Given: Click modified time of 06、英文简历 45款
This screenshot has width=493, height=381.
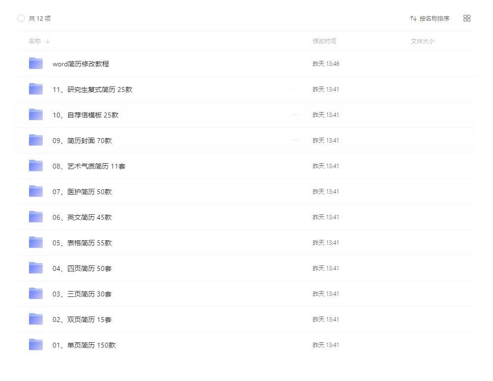Looking at the screenshot, I should (326, 217).
